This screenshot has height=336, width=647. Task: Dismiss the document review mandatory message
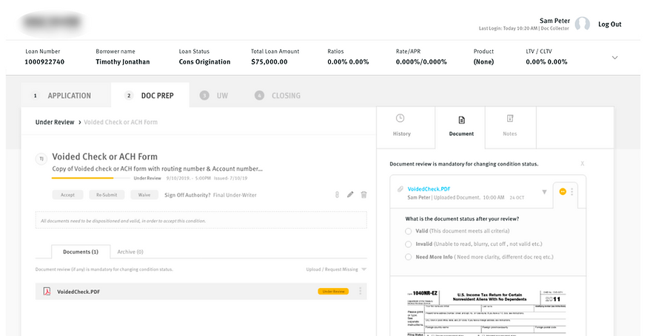[x=582, y=163]
